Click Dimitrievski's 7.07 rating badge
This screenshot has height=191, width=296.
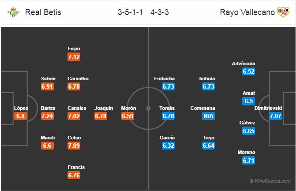tap(275, 116)
